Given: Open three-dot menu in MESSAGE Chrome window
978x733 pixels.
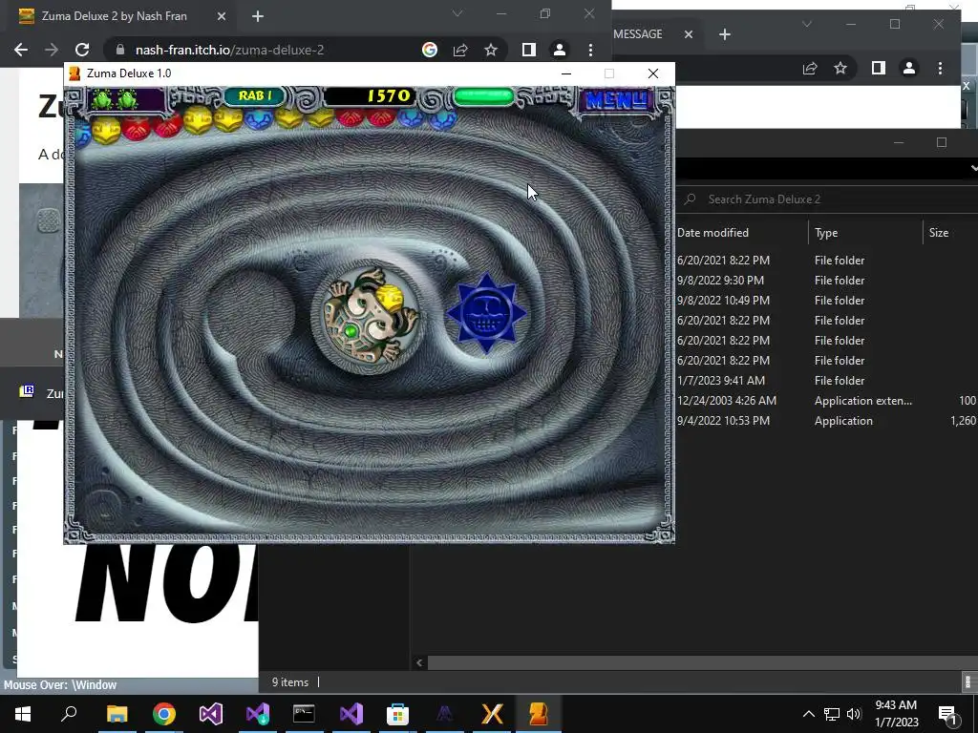Looking at the screenshot, I should [x=940, y=68].
